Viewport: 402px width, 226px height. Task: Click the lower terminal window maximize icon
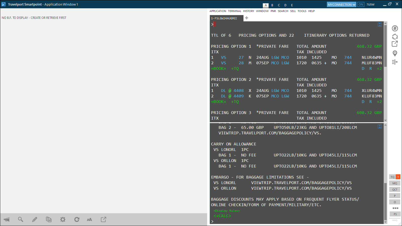(380, 126)
